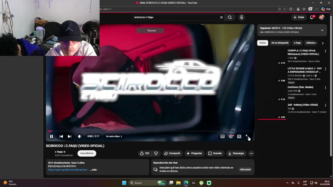Save the video with Guardar
Screen dimensions: 333x187
[215, 153]
